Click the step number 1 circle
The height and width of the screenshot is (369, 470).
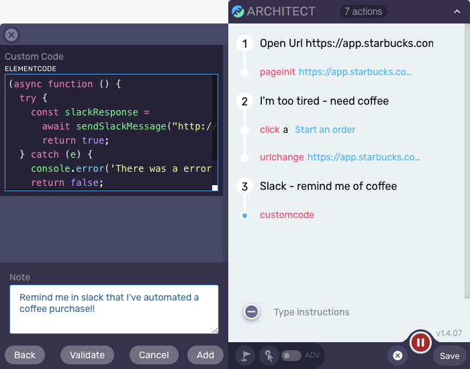[x=244, y=44]
